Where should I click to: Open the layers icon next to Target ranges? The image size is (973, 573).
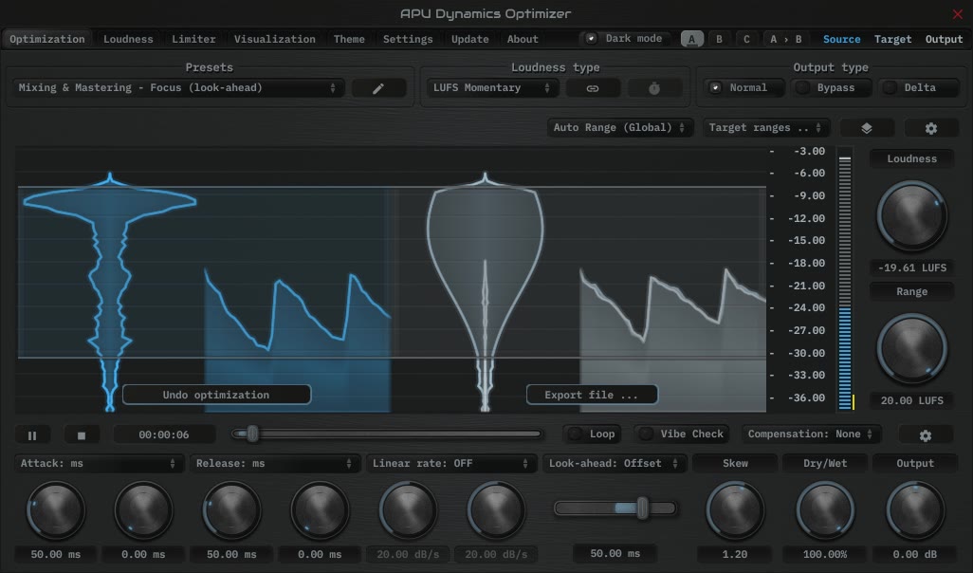click(867, 128)
